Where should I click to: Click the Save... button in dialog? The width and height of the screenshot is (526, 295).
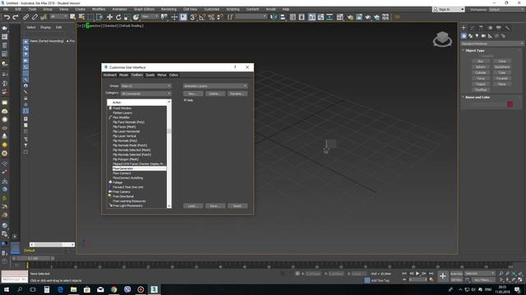pyautogui.click(x=215, y=206)
